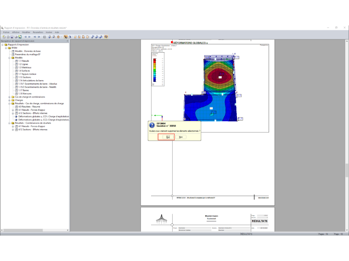Select '1.3 Matériaux' in the navigator tree
349x261 pixels.
pyautogui.click(x=25, y=67)
